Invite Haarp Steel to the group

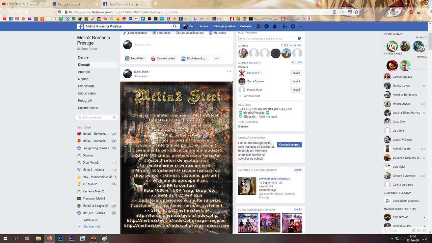point(297,90)
